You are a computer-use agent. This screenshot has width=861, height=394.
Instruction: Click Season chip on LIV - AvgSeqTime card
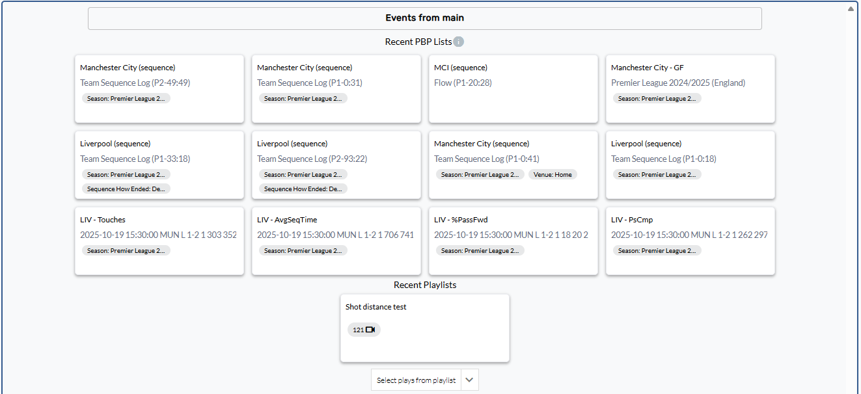tap(303, 250)
